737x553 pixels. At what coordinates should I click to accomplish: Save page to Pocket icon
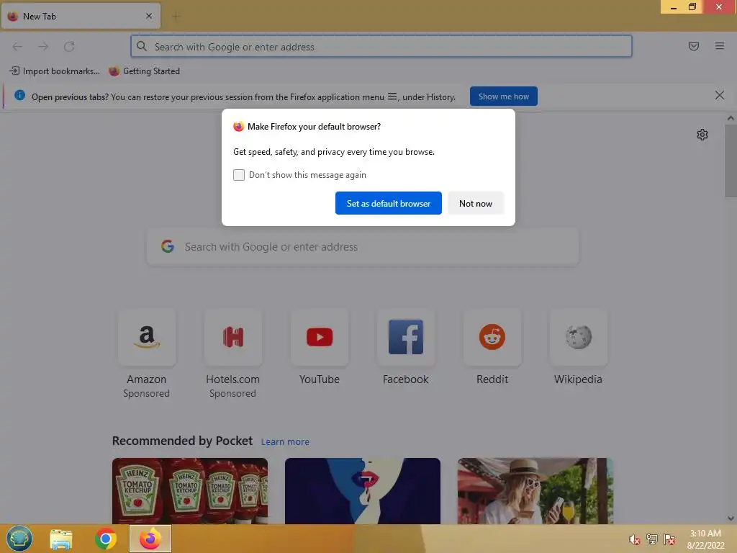694,46
